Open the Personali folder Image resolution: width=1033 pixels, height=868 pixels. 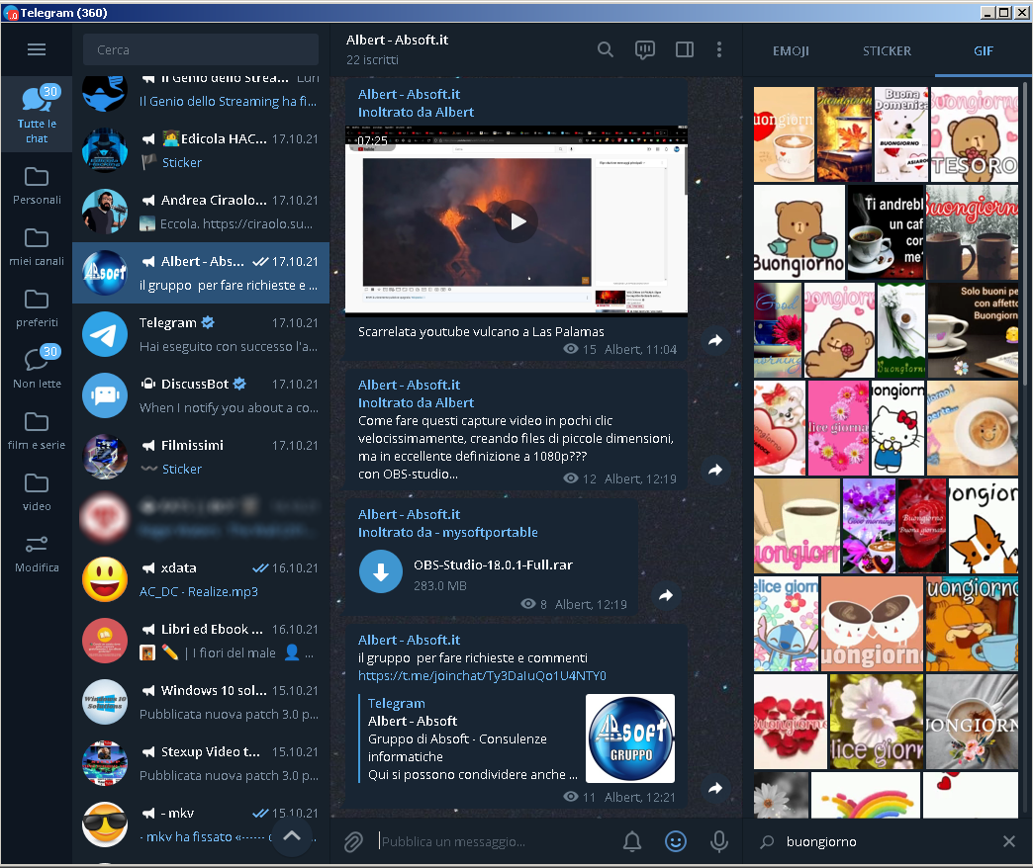[x=37, y=186]
